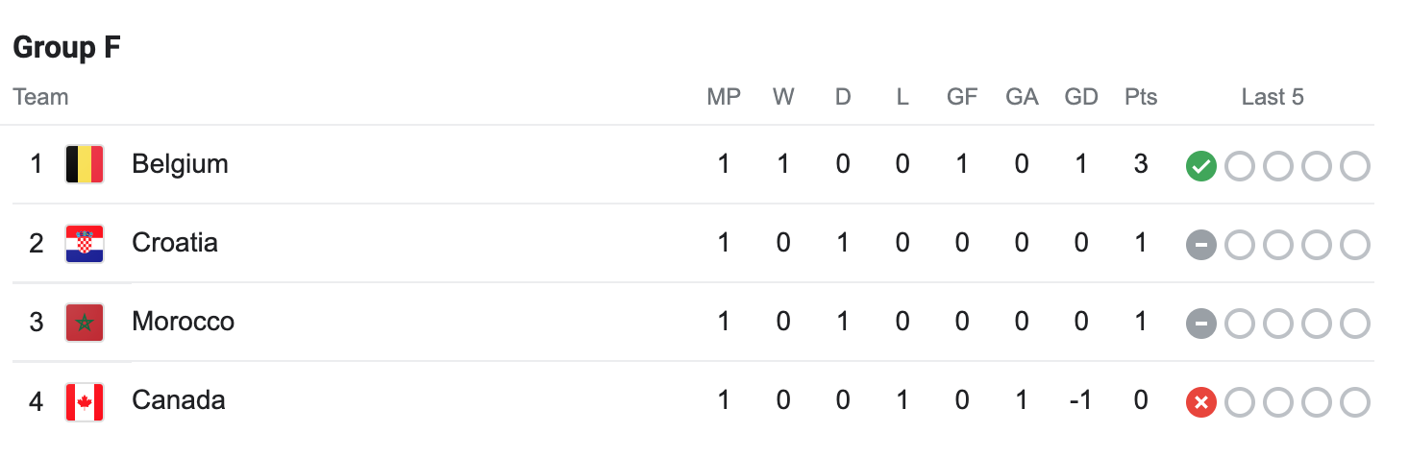
Task: Open the Belgium team link
Action: click(180, 164)
